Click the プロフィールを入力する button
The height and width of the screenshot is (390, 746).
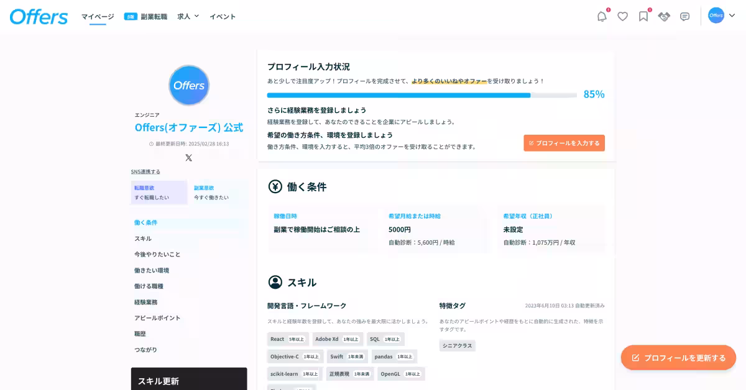(x=564, y=143)
